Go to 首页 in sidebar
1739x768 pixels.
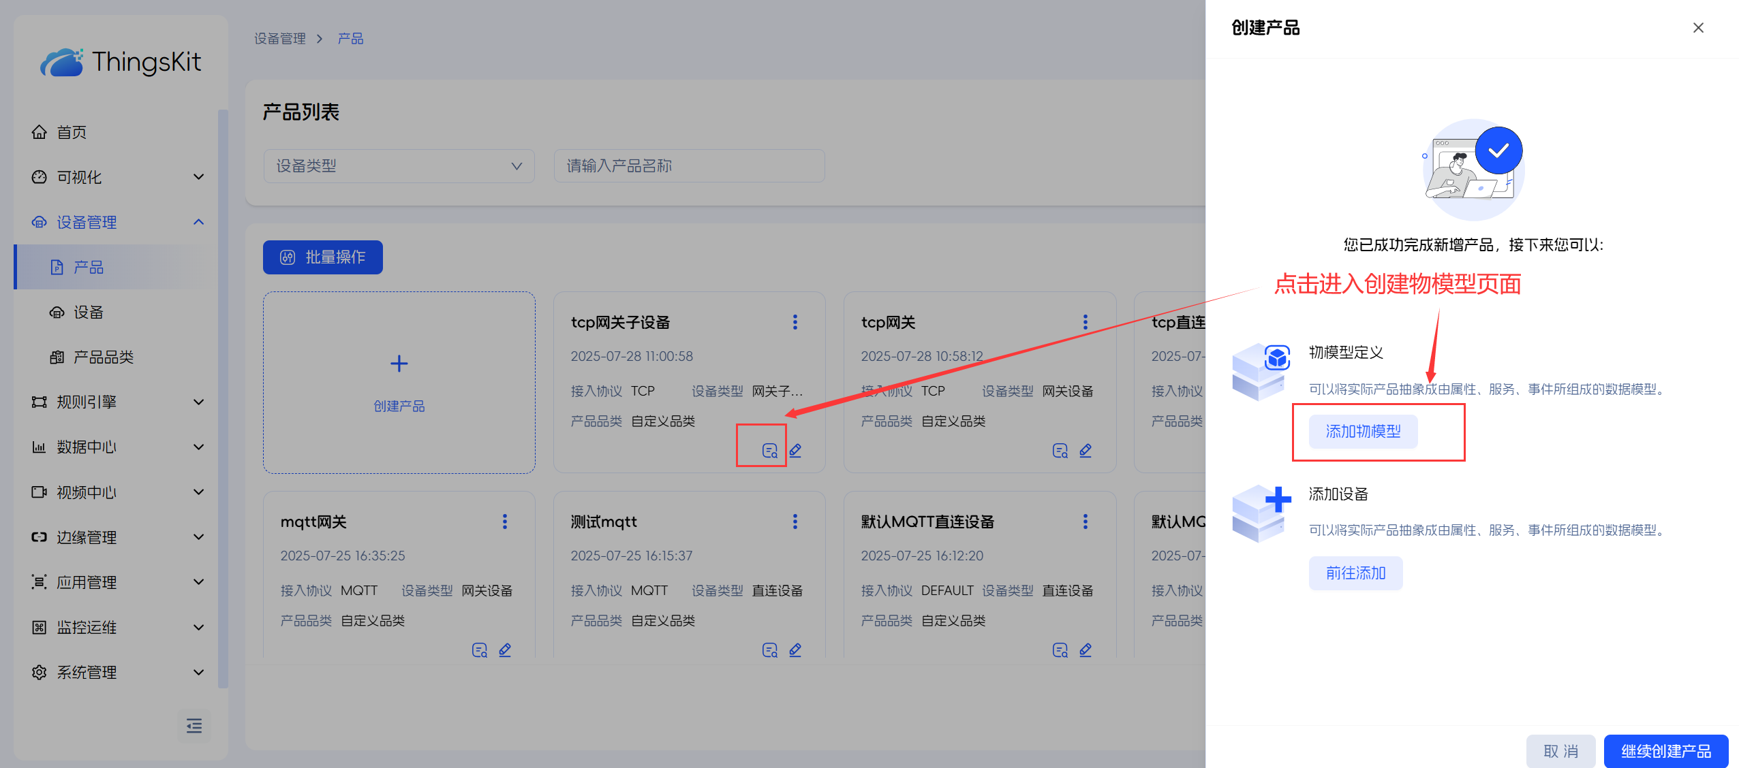coord(71,132)
